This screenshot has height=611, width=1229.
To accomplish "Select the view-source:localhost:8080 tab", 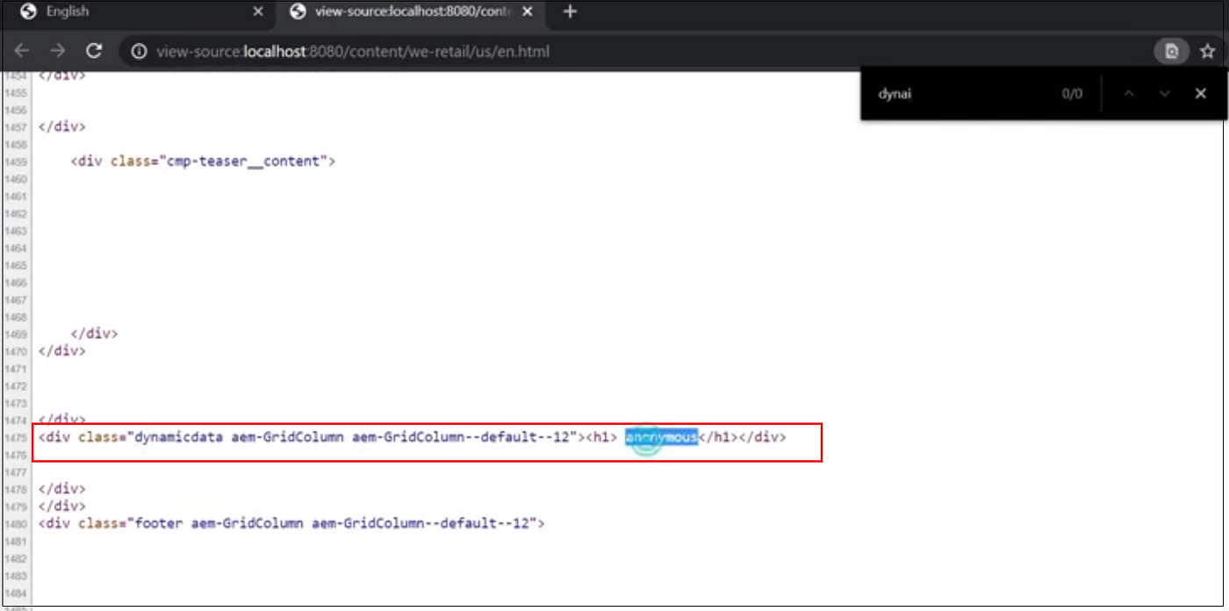I will (x=411, y=11).
